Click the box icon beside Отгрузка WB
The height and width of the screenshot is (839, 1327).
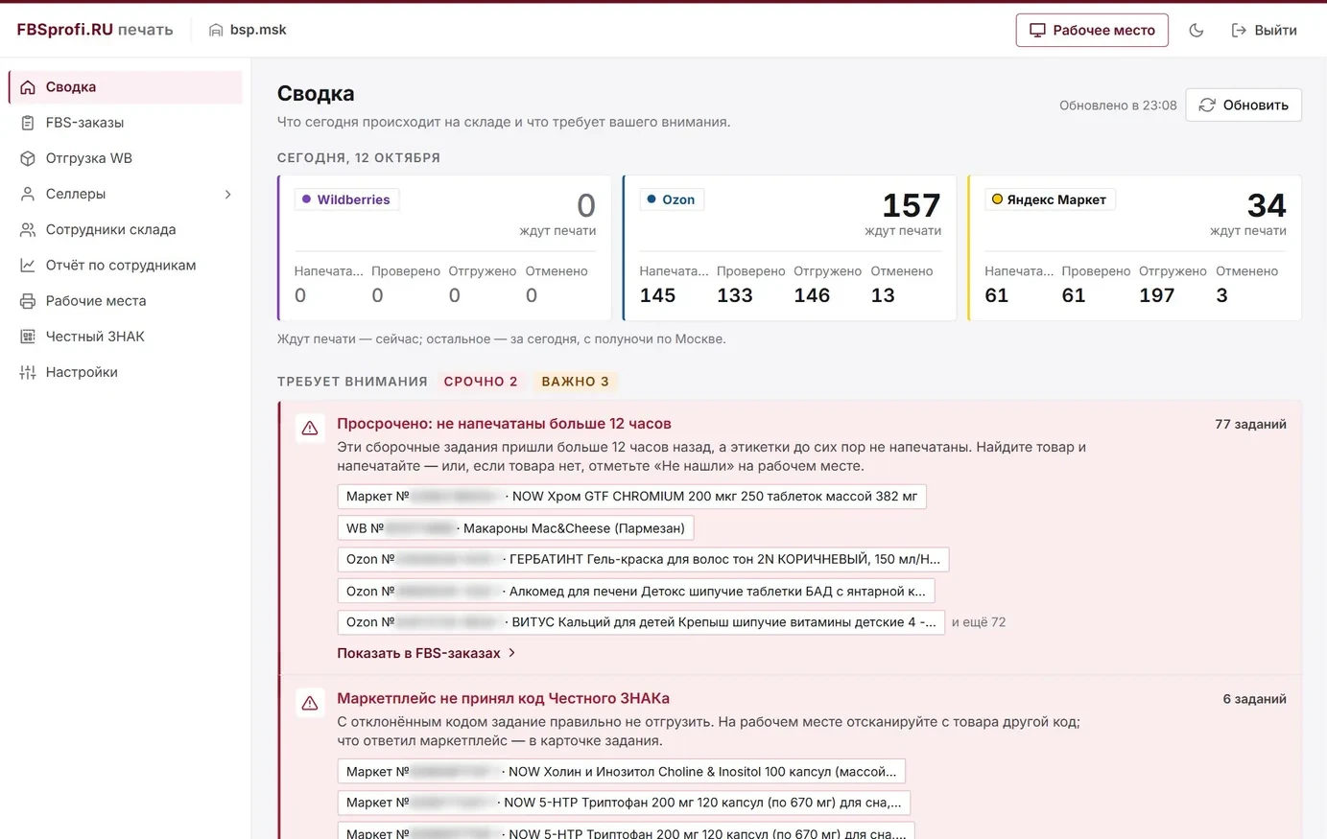[28, 158]
